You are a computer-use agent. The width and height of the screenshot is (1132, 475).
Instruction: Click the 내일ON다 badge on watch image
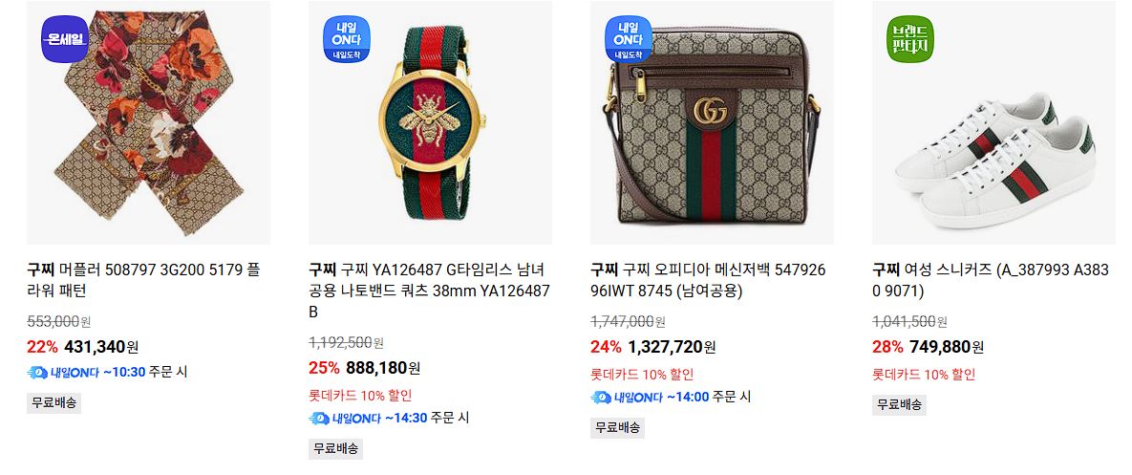347,40
